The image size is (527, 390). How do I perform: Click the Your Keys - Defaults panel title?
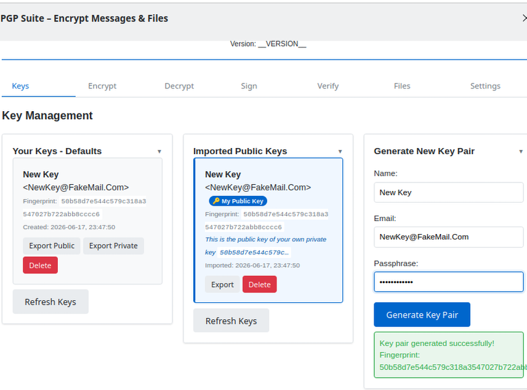coord(57,151)
